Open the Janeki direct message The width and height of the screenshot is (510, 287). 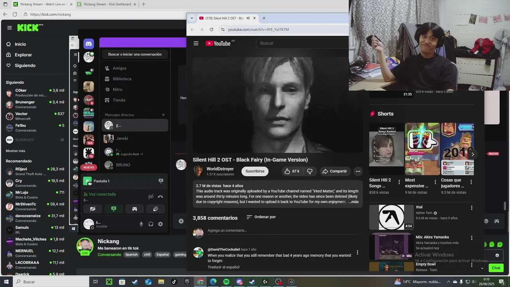135,138
